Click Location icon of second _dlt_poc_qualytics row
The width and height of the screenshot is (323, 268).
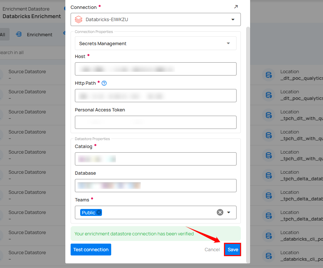tap(269, 95)
